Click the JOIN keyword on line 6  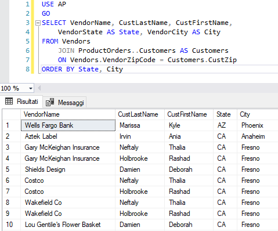click(66, 50)
